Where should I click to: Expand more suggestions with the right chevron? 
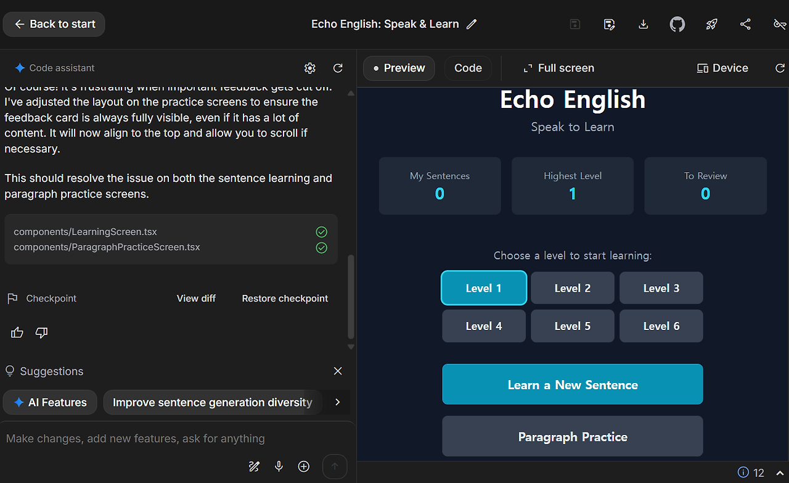click(x=337, y=402)
